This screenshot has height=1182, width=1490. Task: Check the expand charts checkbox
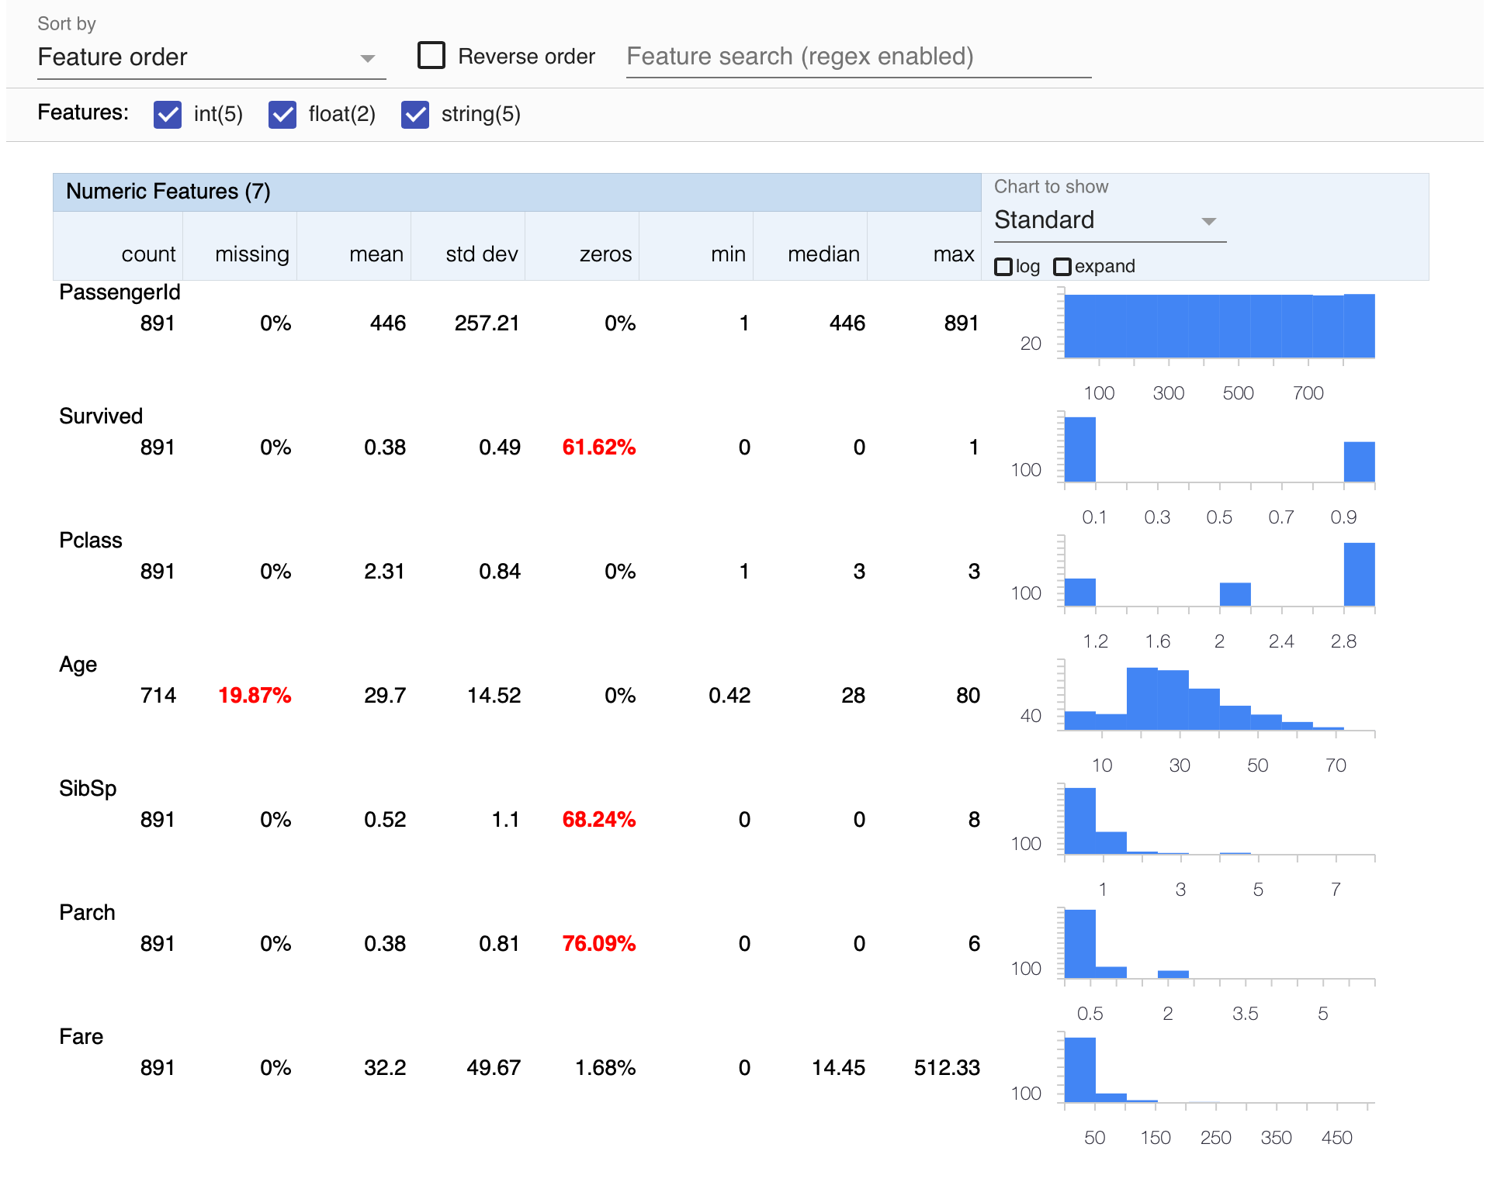pyautogui.click(x=1062, y=267)
